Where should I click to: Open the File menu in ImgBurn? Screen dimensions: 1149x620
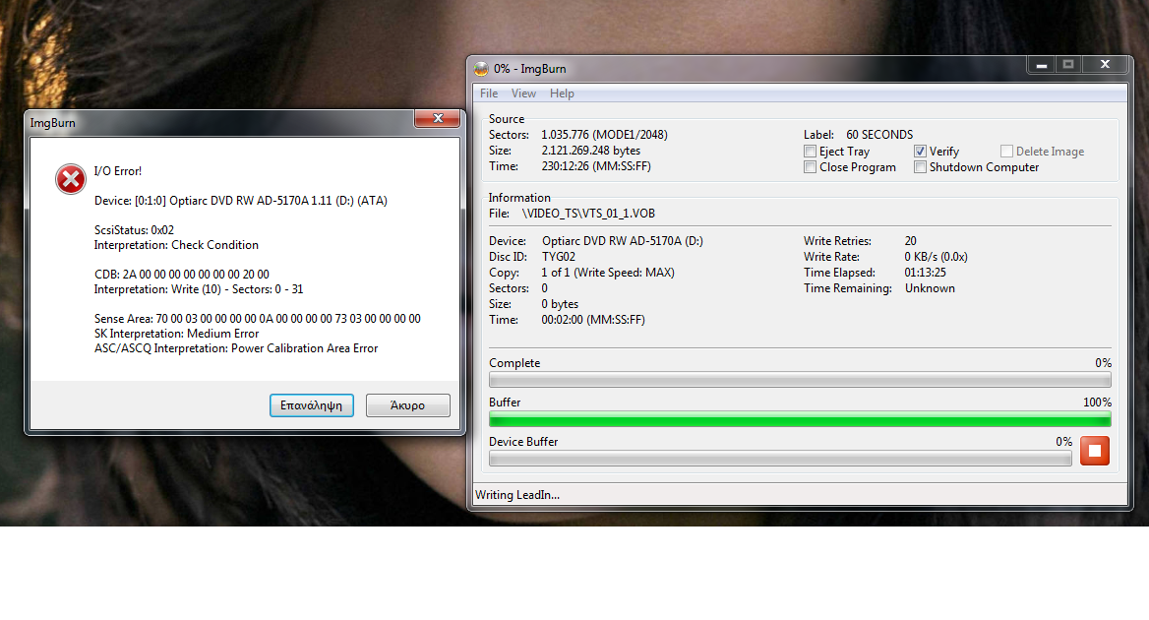pos(489,93)
